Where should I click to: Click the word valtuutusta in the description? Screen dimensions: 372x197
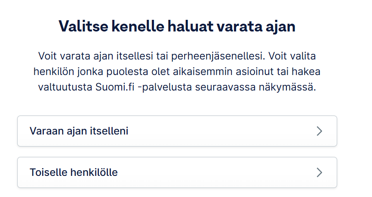(63, 87)
